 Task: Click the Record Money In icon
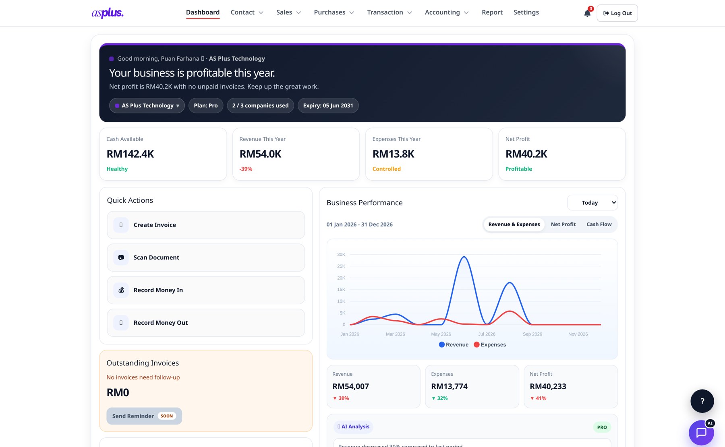121,290
